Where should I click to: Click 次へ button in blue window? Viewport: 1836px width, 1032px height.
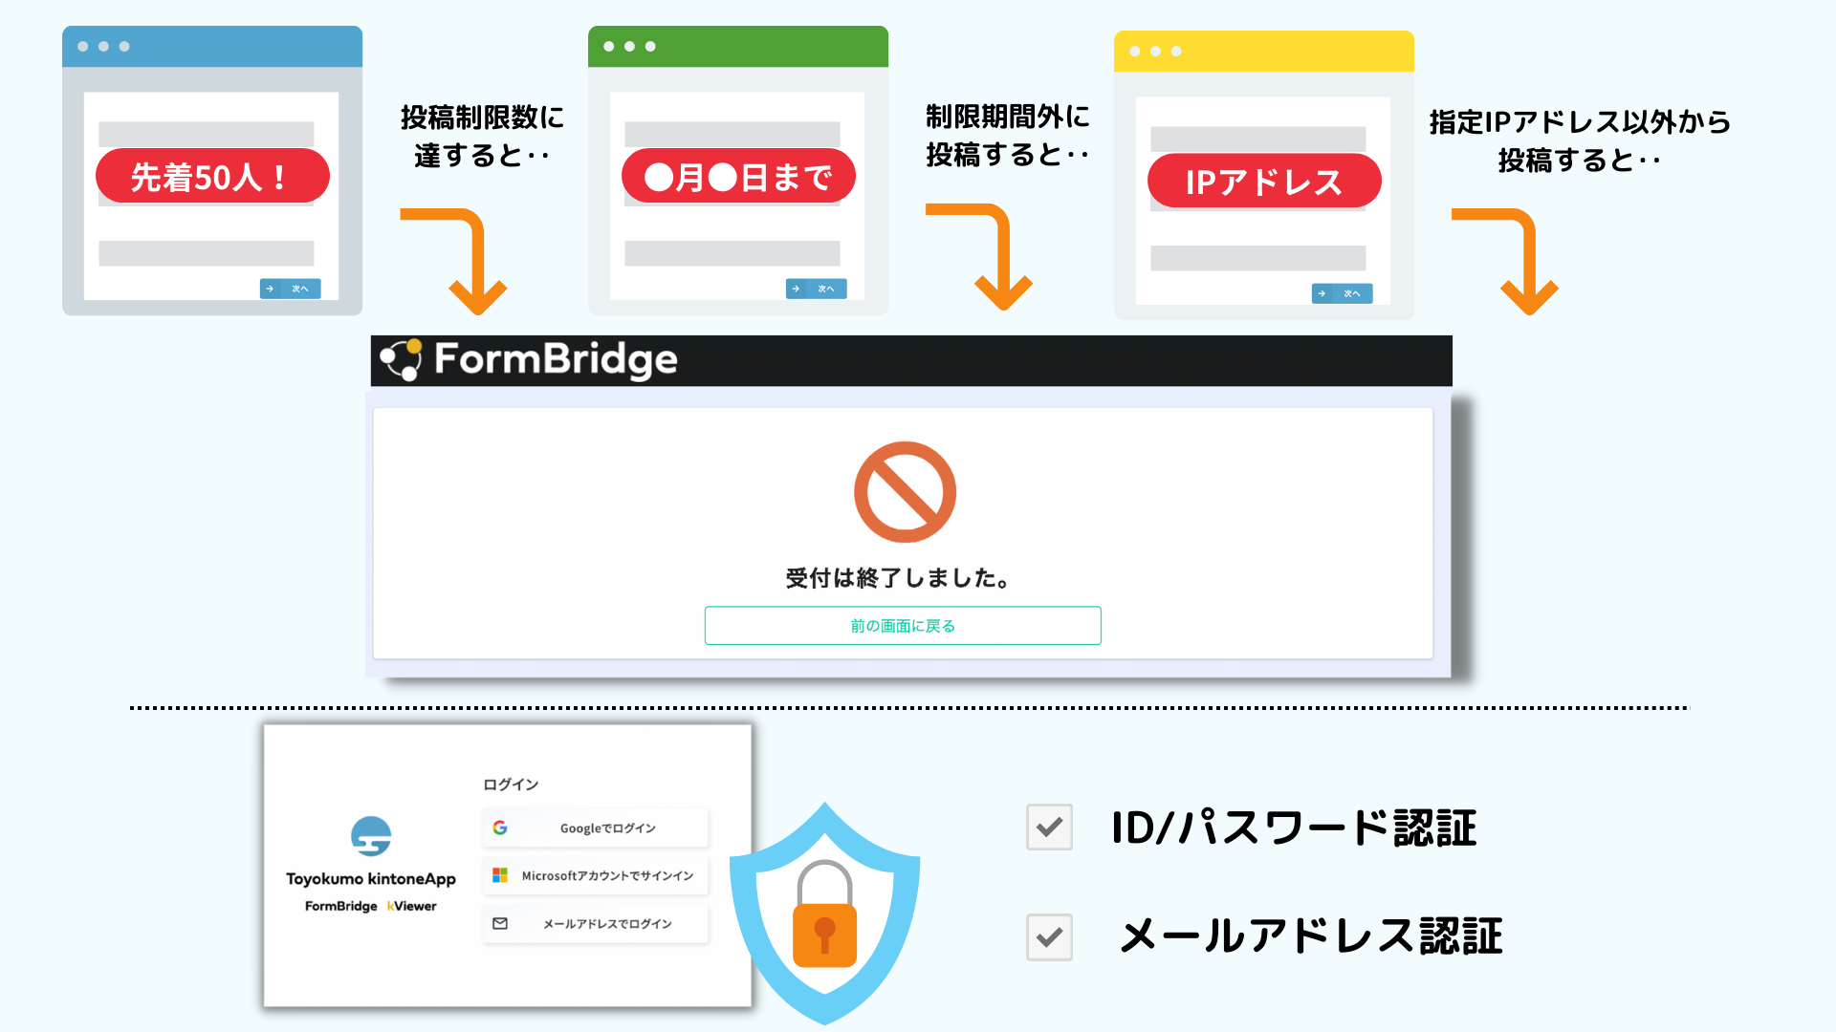[x=290, y=289]
